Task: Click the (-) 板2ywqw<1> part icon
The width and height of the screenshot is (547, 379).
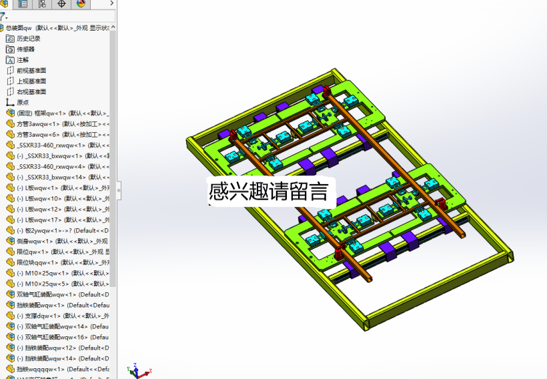Action: 10,230
